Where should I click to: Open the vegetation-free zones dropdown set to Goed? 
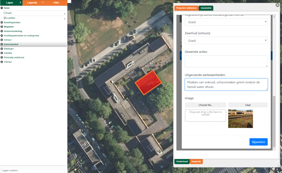[x=226, y=22]
